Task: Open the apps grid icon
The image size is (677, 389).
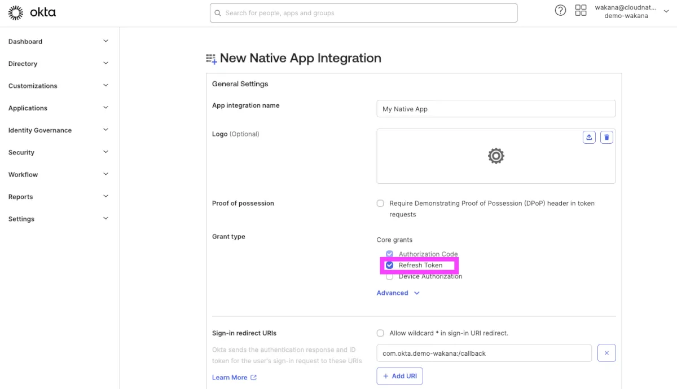Action: [581, 11]
